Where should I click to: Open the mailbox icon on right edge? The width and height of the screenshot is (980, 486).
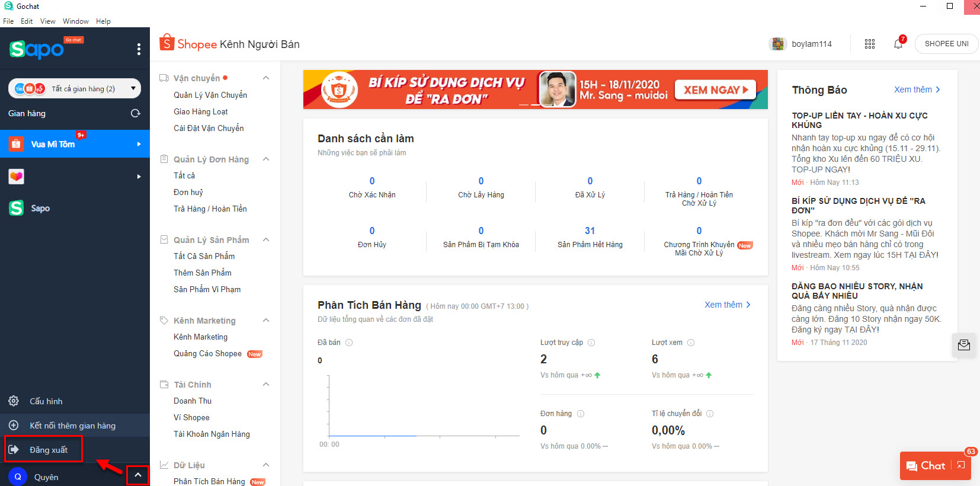(964, 345)
